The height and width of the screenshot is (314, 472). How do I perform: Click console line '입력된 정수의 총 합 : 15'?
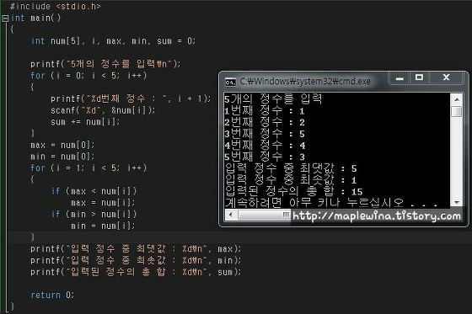point(294,191)
